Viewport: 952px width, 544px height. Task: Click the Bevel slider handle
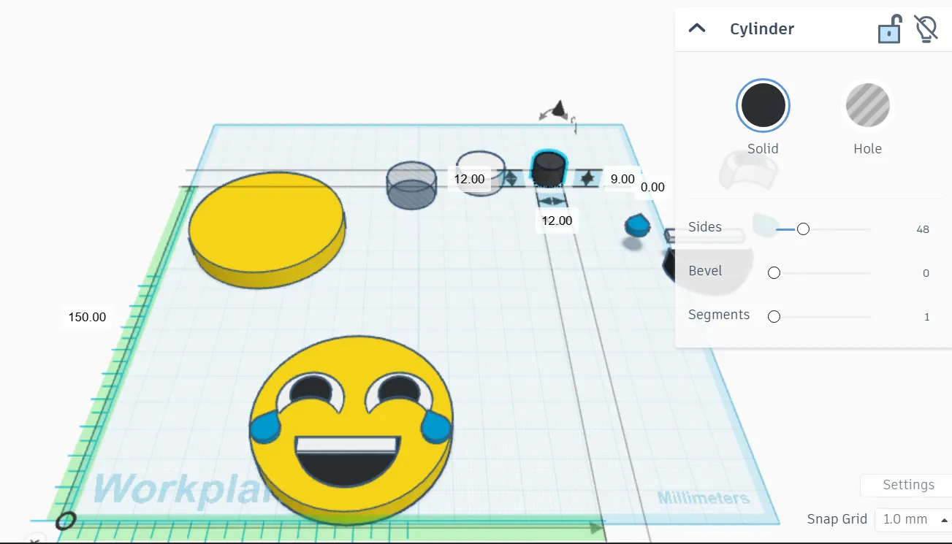coord(774,272)
